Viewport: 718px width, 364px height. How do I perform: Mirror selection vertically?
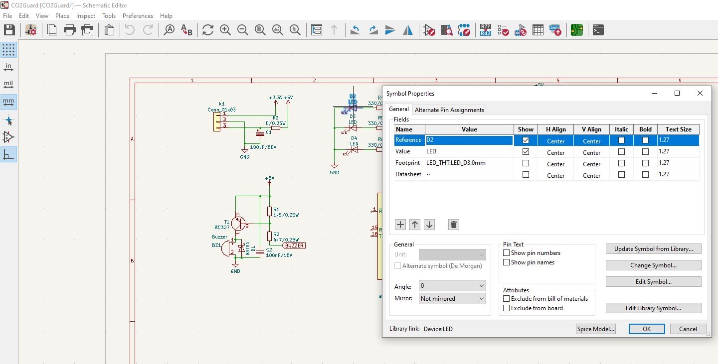click(x=390, y=30)
